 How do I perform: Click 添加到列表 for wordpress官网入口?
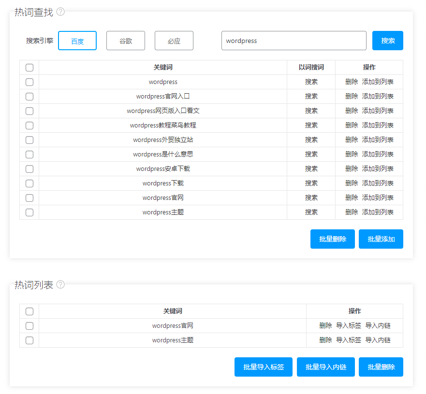378,96
